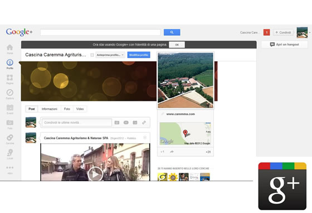Screen dimensions: 312x213
Task: Switch to the Informazioni tab
Action: click(x=50, y=109)
